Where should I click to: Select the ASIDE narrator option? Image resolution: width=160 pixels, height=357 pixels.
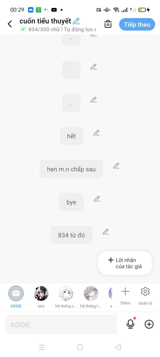[16, 294]
